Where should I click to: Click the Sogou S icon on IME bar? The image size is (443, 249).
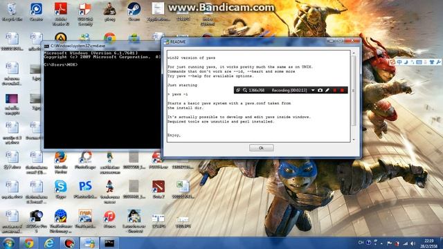392,62
